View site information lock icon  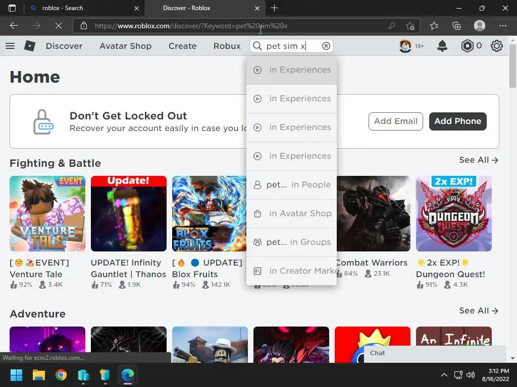[84, 26]
